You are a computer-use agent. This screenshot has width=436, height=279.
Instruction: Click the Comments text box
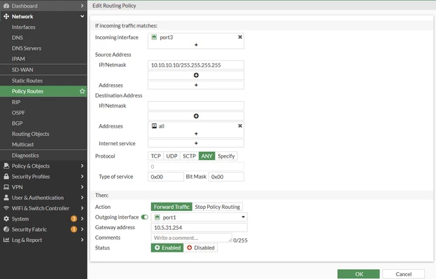192,238
